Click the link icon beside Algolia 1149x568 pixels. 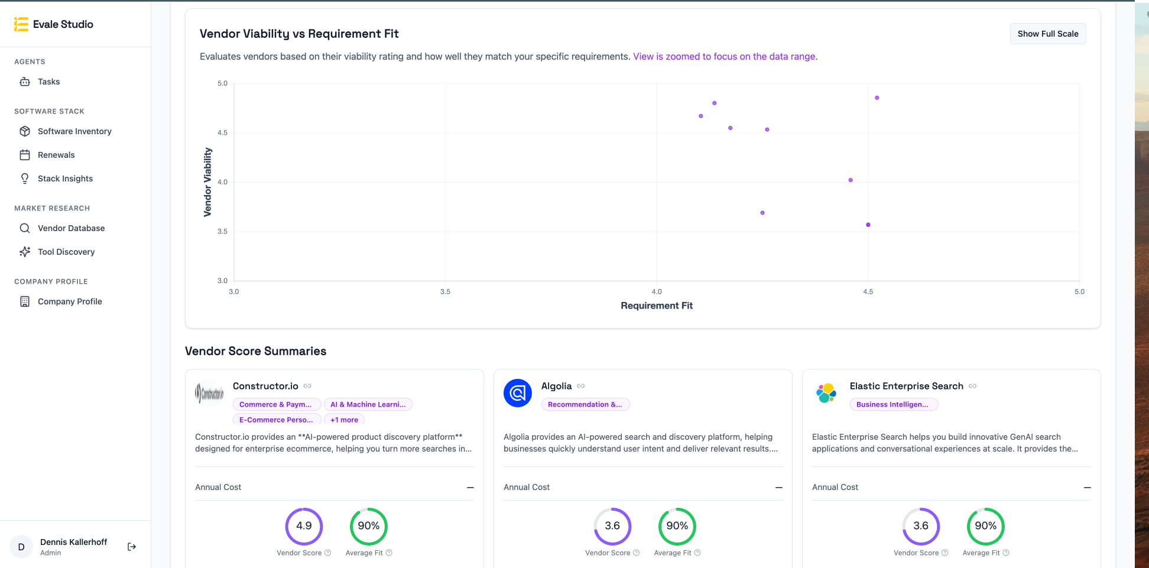581,386
